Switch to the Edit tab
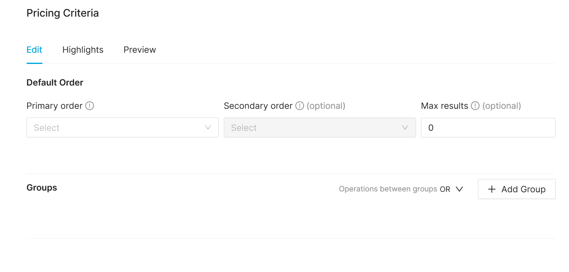The height and width of the screenshot is (272, 569). coord(34,50)
